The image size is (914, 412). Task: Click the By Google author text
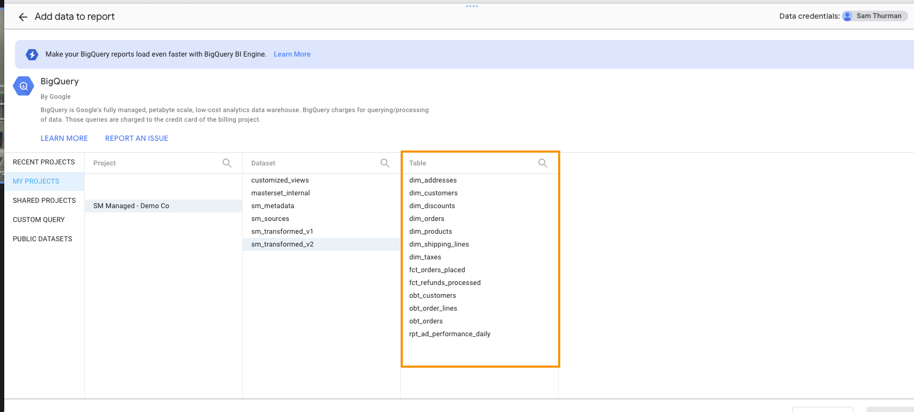click(x=55, y=97)
